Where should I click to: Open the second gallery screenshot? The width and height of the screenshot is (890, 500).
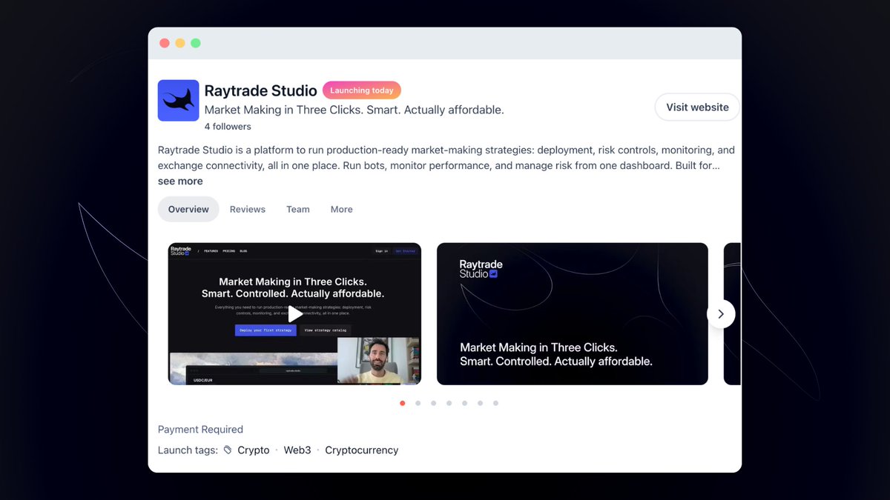(572, 313)
